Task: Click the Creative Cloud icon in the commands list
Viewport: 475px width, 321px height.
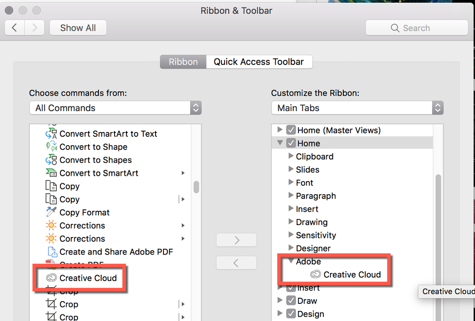Action: tap(51, 278)
